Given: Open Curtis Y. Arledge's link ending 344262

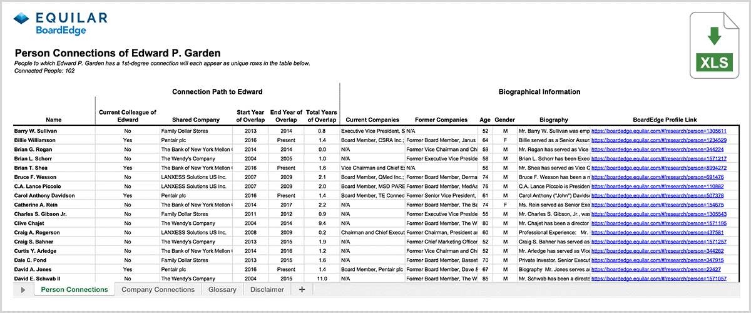Looking at the screenshot, I should coord(657,251).
